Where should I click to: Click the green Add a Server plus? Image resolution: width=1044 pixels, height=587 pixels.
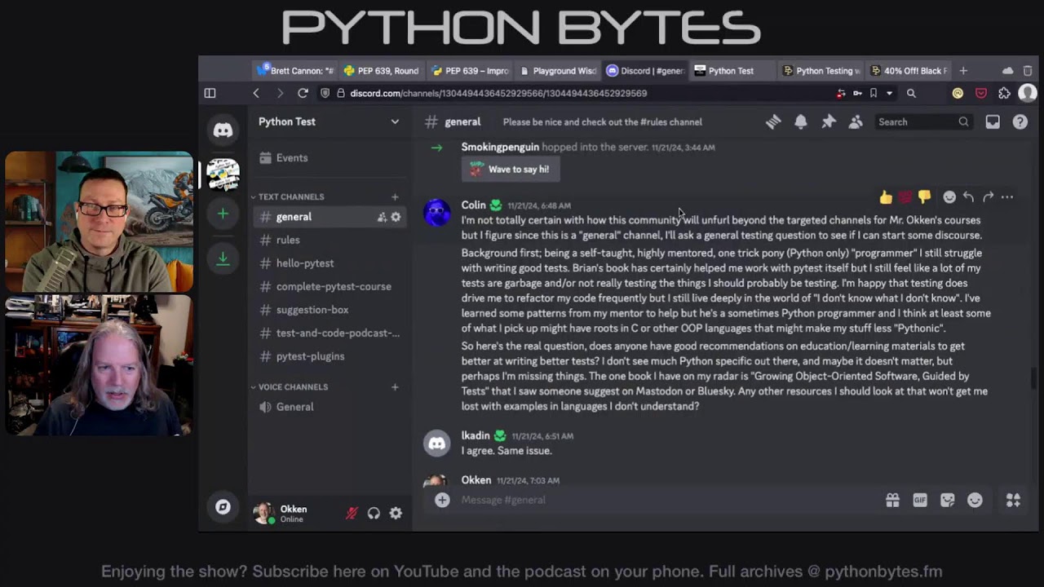coord(223,214)
